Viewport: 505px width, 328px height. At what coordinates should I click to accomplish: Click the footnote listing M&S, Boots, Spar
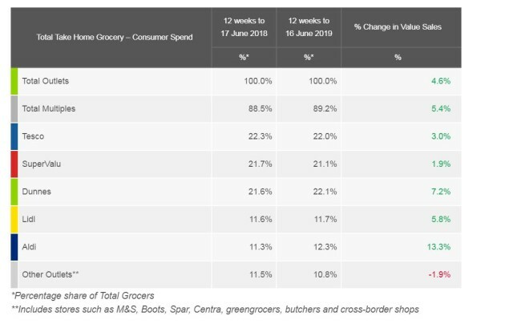coord(215,310)
